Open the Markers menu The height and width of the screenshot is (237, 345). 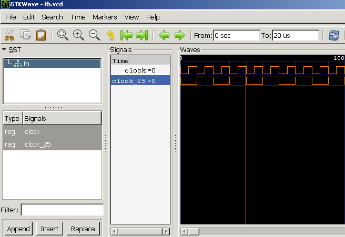click(105, 17)
